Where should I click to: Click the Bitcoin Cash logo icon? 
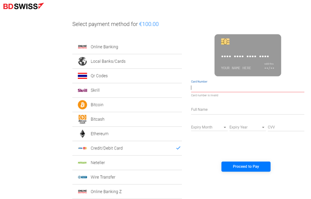[82, 119]
